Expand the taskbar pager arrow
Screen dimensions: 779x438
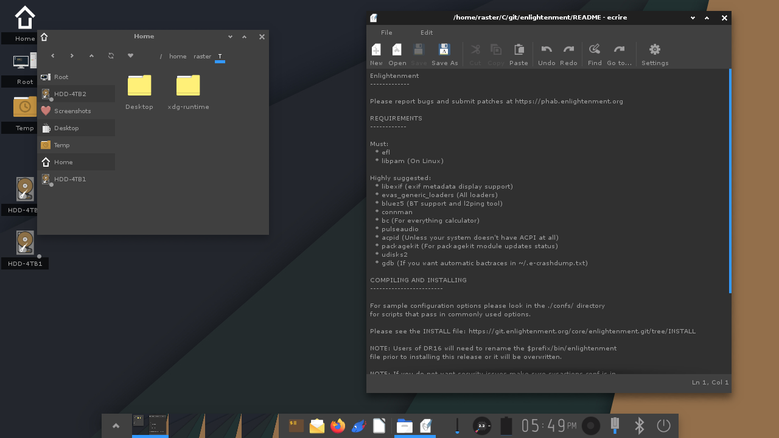(116, 426)
